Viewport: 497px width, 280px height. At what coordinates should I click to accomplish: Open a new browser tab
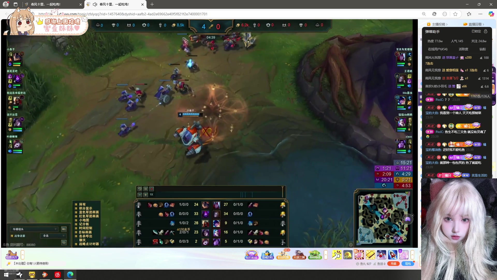point(152,4)
